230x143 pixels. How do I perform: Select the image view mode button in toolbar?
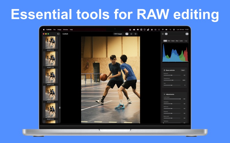tap(127, 34)
